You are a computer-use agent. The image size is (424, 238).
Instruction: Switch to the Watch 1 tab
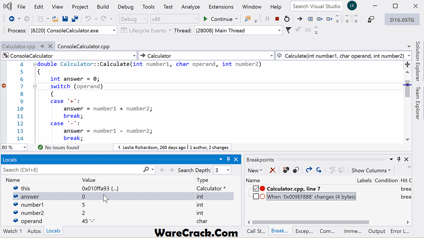point(12,231)
